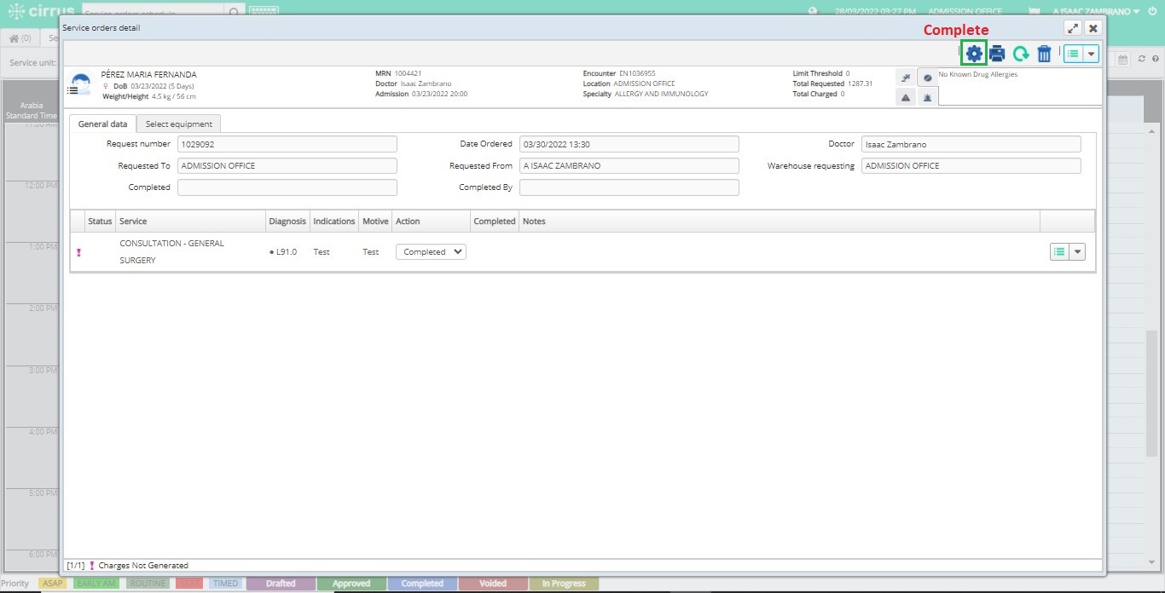Expand the toolbar list-options dropdown arrow

(x=1092, y=54)
